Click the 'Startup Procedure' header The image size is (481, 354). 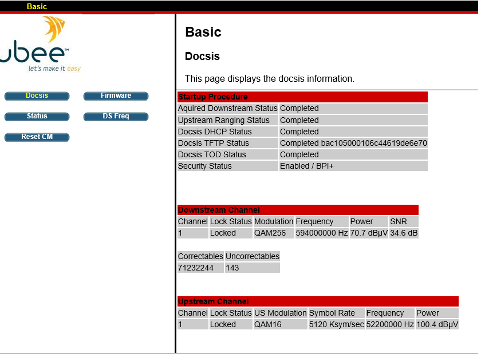coord(302,97)
